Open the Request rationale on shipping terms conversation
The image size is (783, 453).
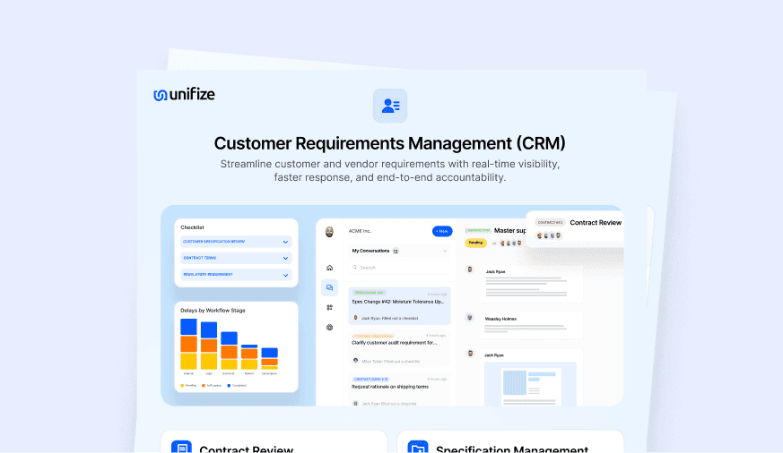click(x=399, y=389)
